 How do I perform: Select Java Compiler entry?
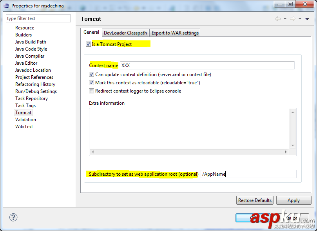pyautogui.click(x=30, y=56)
